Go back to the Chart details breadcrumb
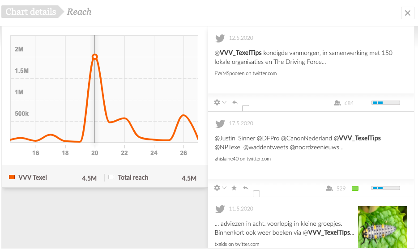 pos(31,12)
